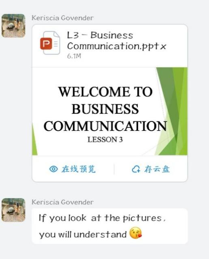The height and width of the screenshot is (259, 209).
Task: Click the PowerPoint file type icon
Action: 50,43
